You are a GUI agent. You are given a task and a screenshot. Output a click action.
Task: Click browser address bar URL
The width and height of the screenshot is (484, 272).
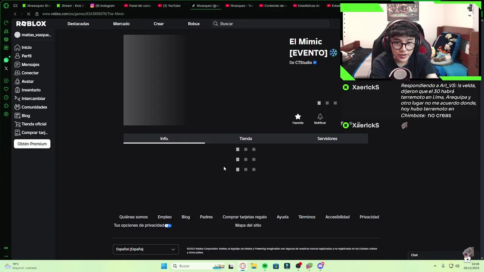[x=83, y=14]
